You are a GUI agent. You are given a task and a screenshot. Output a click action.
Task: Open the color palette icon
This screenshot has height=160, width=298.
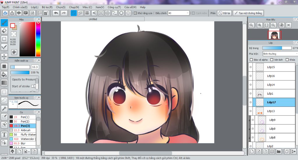click(14, 52)
